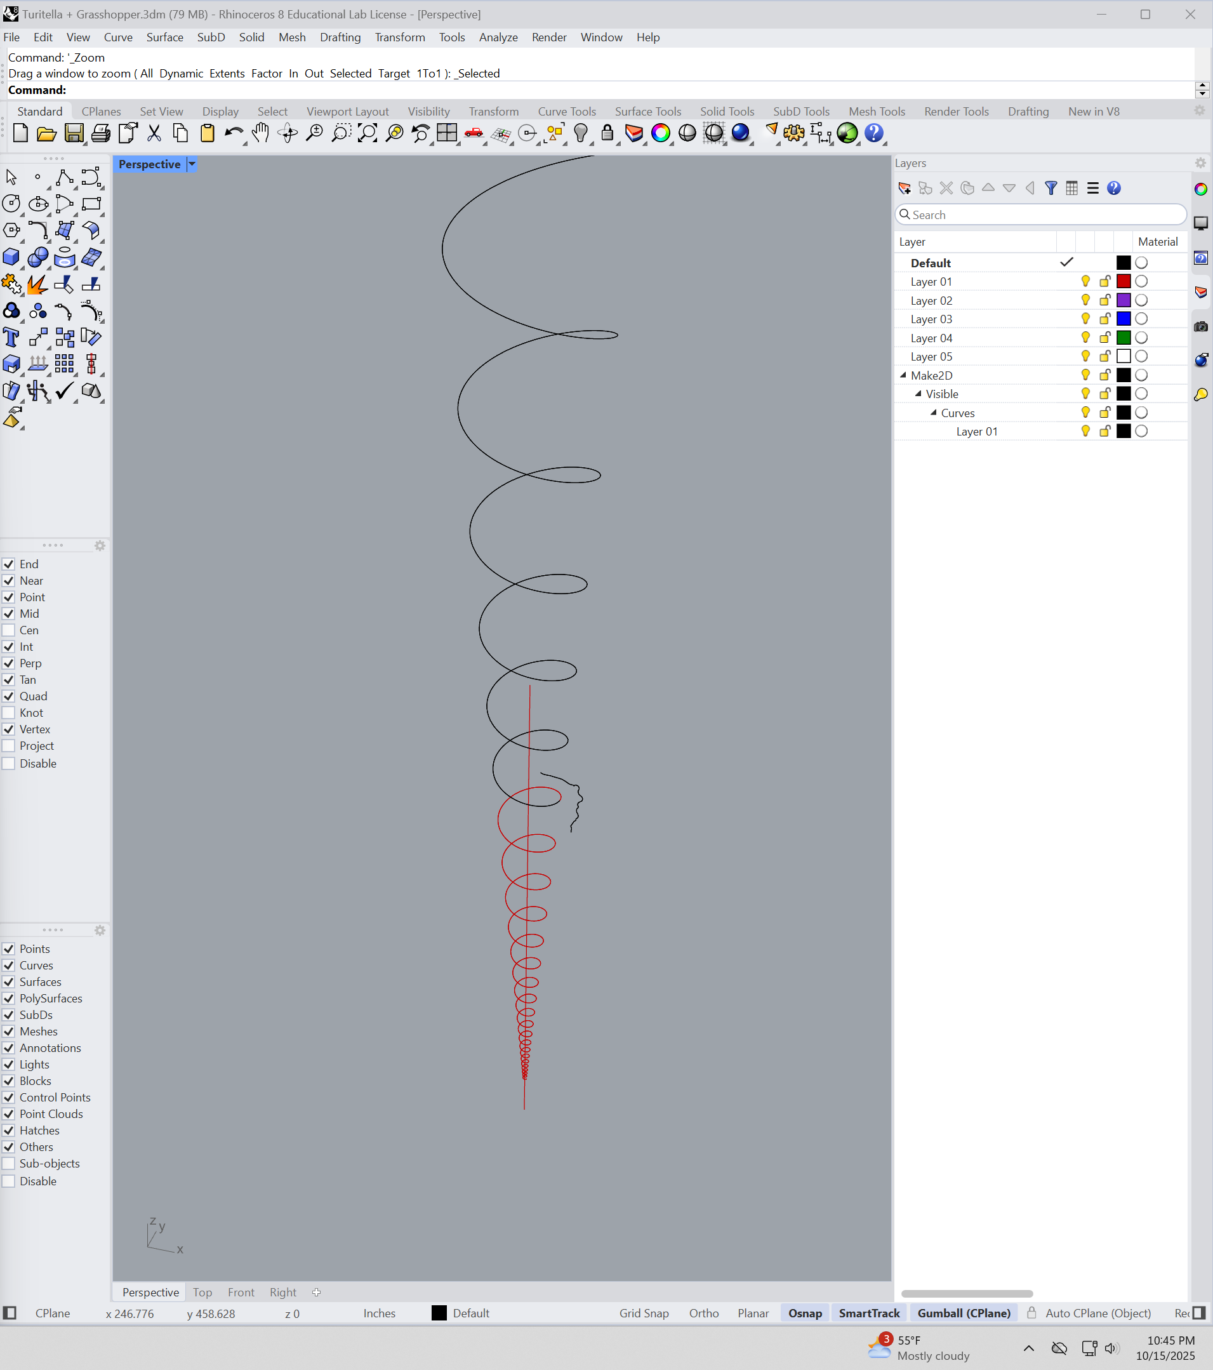Collapse the Curves sublayer group
Viewport: 1213px width, 1370px height.
934,413
